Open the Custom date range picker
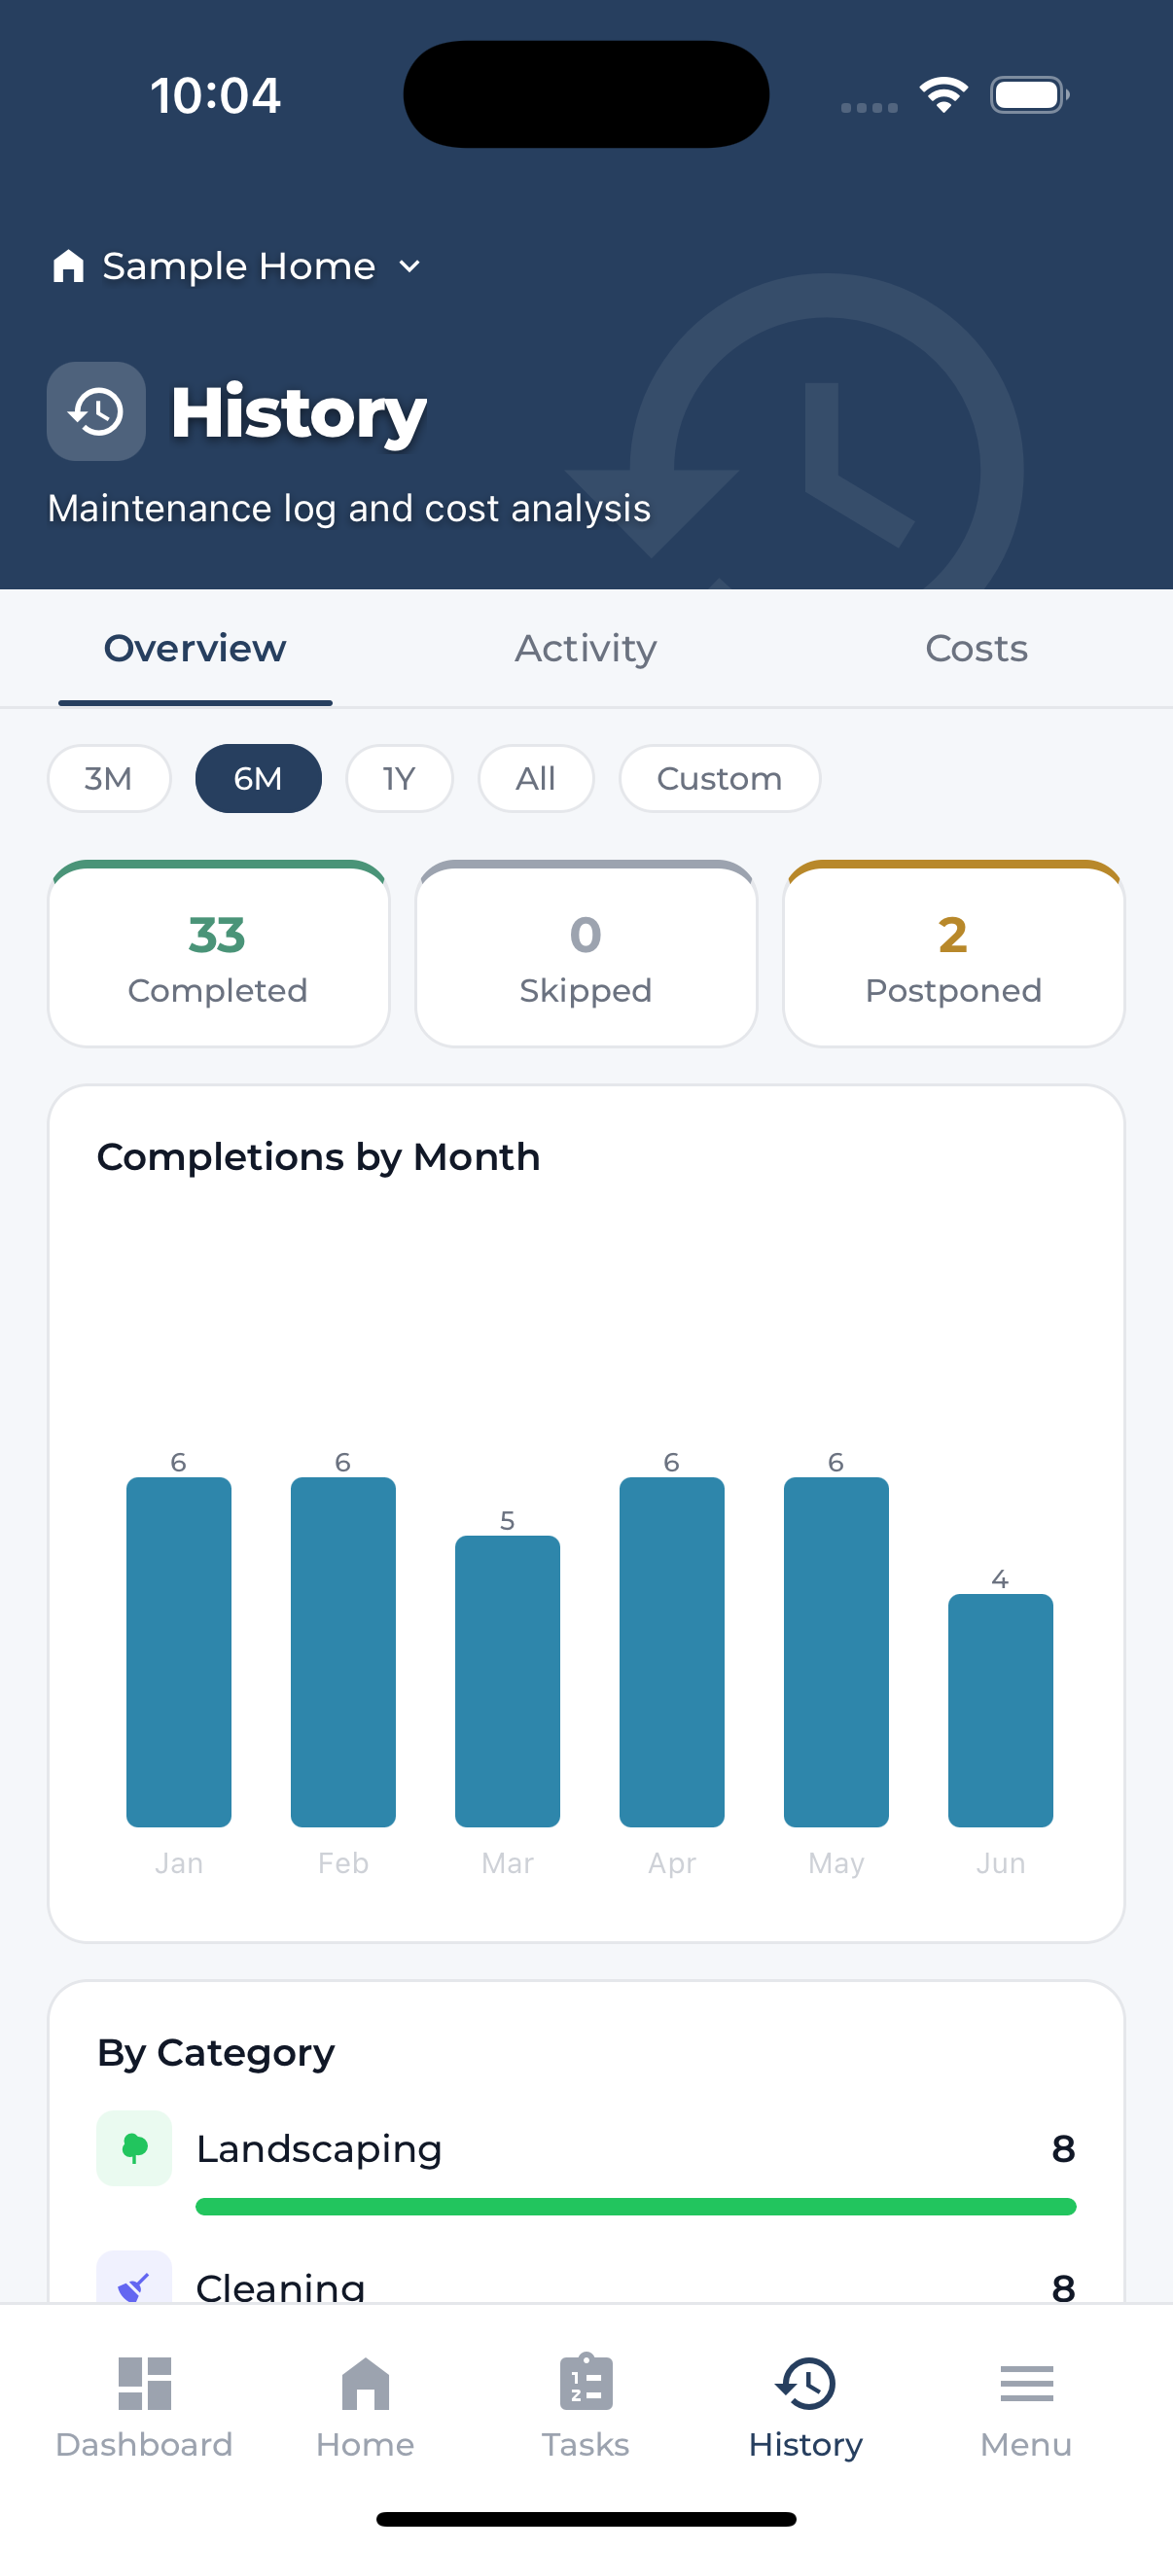 [x=720, y=778]
